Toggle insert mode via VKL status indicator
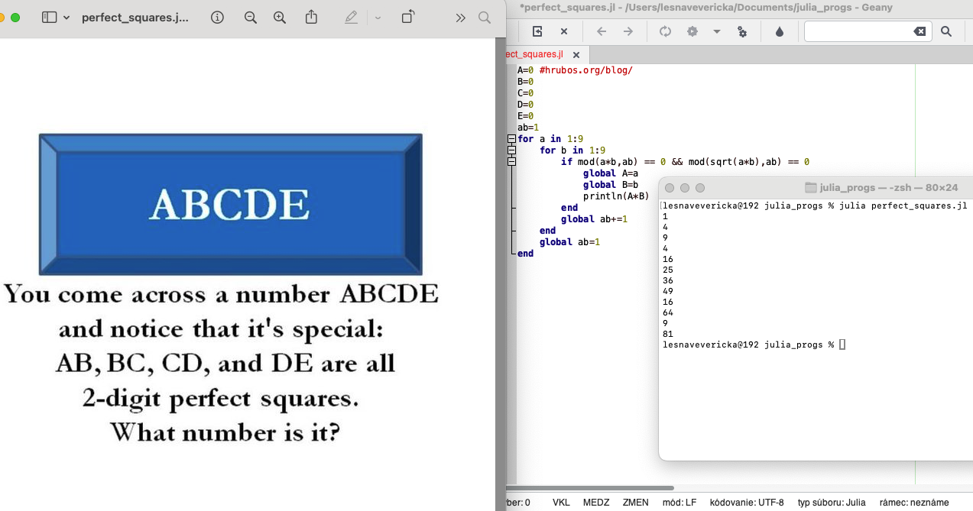This screenshot has height=511, width=973. point(561,503)
